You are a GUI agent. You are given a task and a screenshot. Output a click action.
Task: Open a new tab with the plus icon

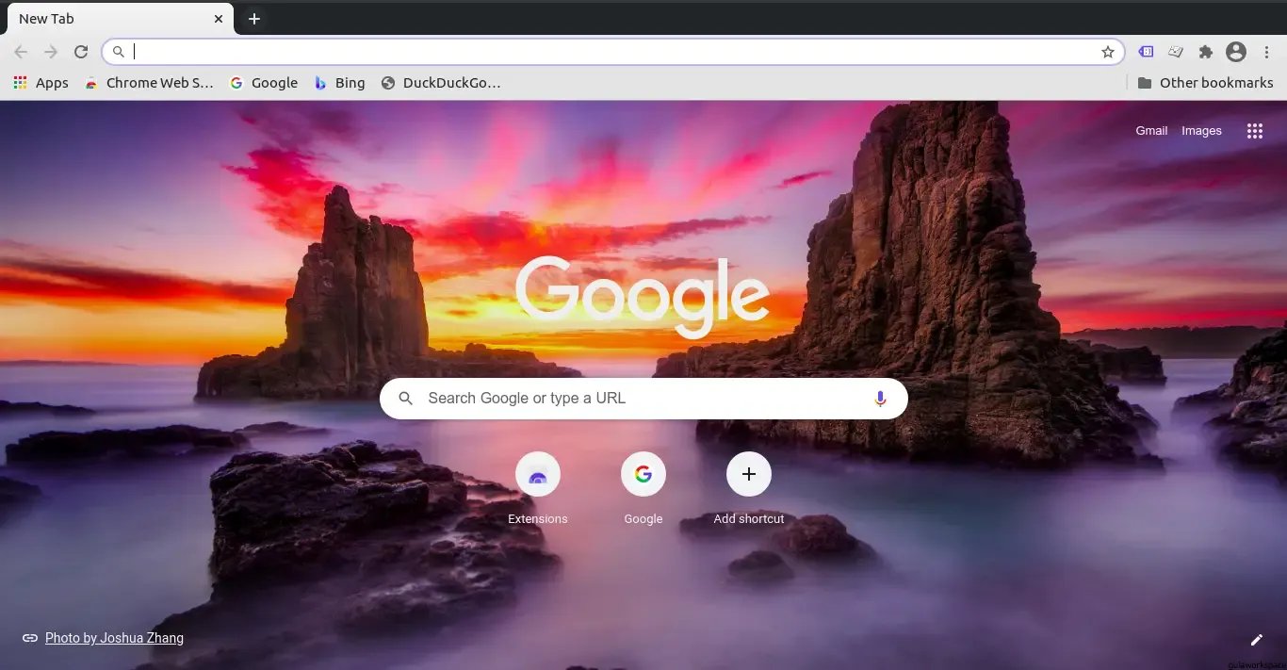(x=254, y=19)
